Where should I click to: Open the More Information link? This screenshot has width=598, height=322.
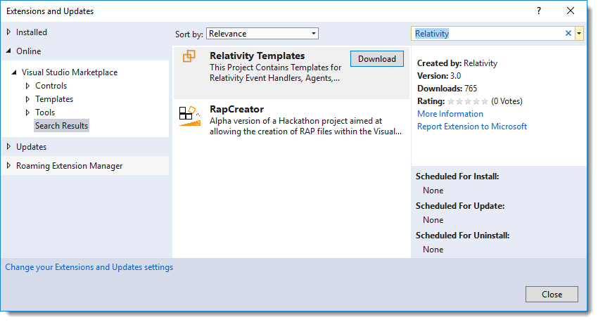[450, 114]
